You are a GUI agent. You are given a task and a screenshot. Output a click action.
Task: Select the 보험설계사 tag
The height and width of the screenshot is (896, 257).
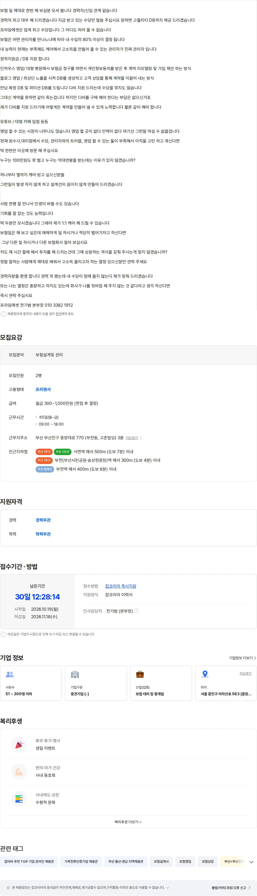click(161, 862)
